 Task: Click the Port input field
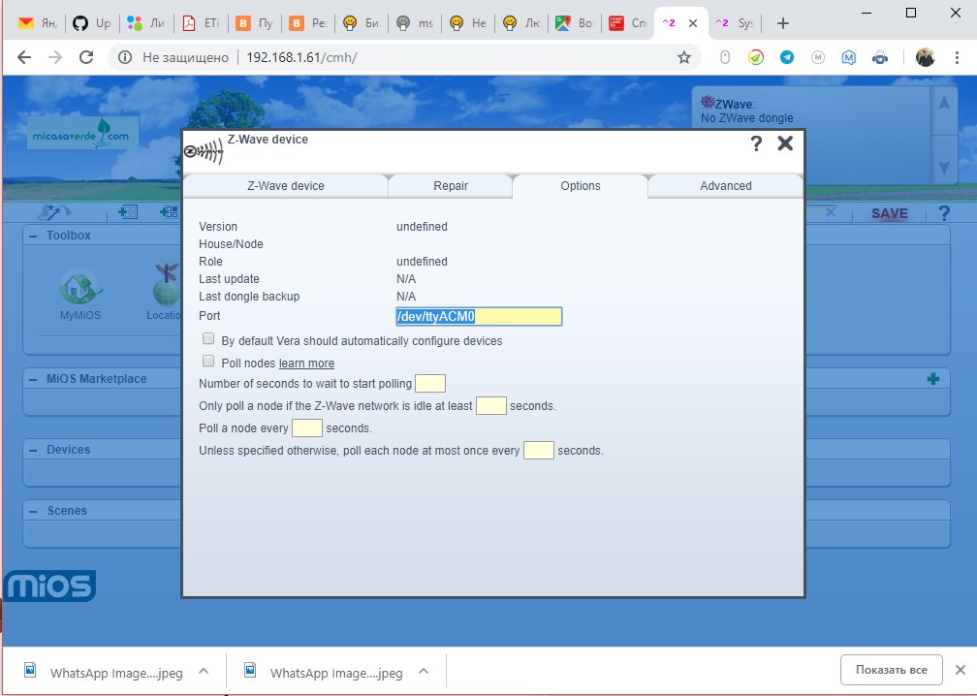tap(478, 316)
